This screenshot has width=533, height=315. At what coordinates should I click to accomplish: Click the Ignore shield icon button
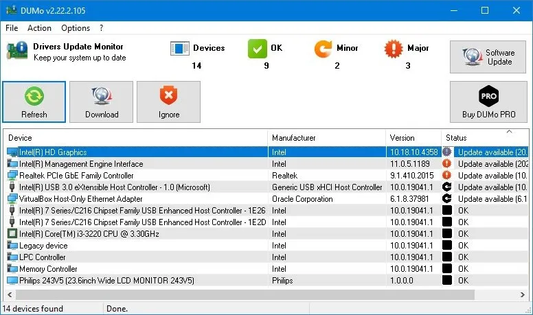(x=168, y=96)
